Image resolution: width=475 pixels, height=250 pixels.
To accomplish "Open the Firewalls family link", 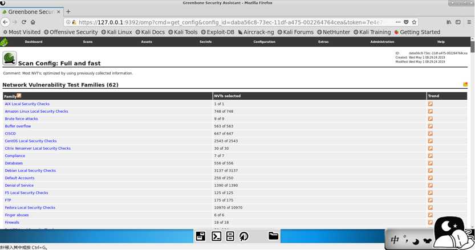I will 12,223.
